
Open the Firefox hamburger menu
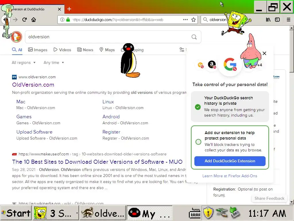[289, 20]
